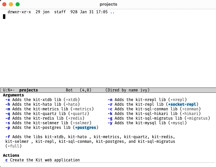
Task: Click the +nrepl value text
Action: (177, 100)
